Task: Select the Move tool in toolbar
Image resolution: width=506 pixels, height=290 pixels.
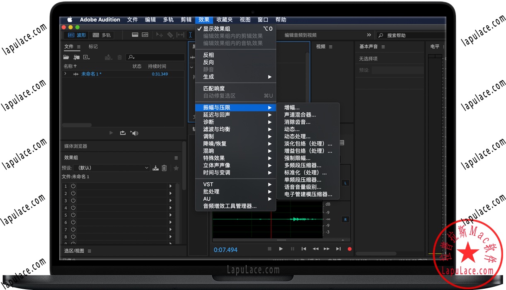Action: (159, 35)
